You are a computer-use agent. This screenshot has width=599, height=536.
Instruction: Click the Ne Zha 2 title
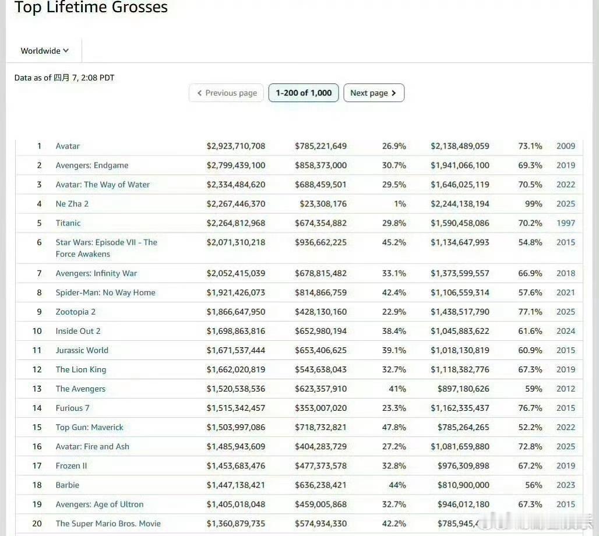pyautogui.click(x=72, y=203)
